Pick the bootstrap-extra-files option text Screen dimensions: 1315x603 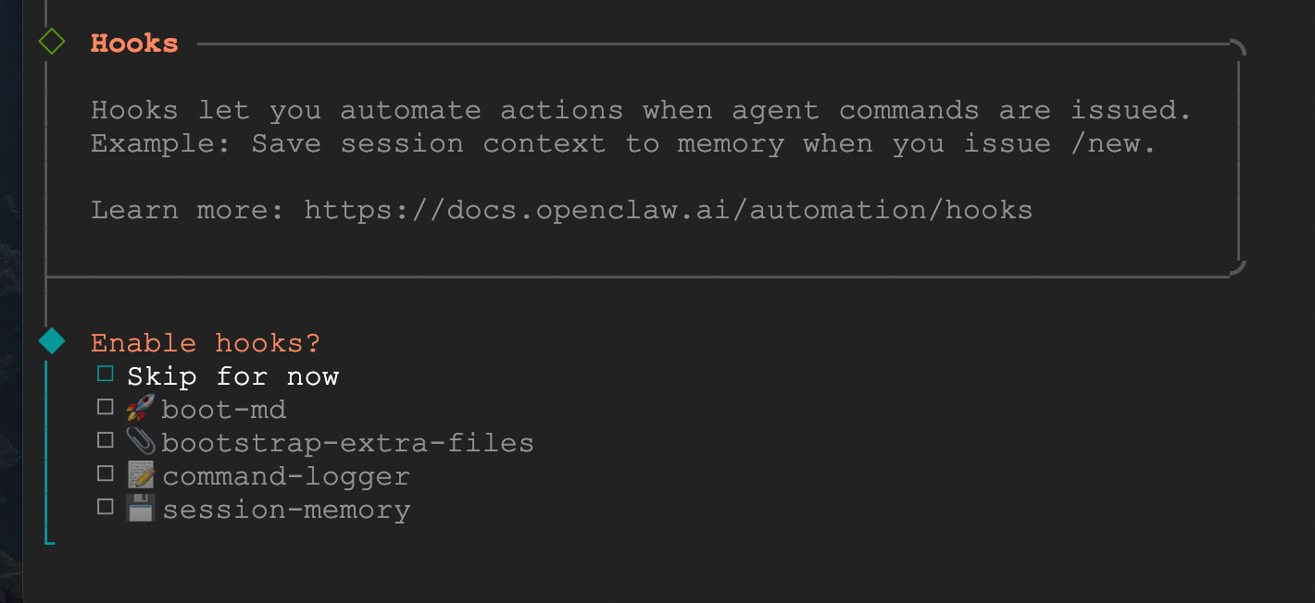point(347,443)
